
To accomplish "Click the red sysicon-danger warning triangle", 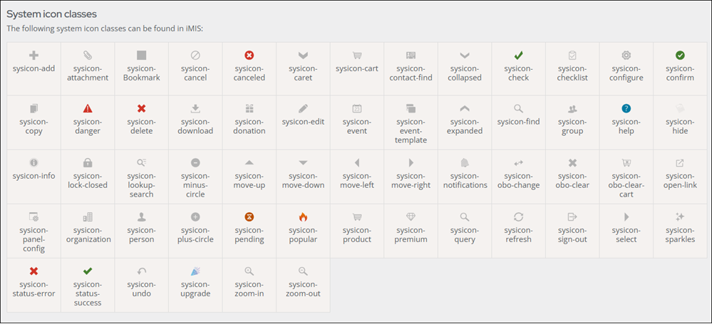I will (88, 109).
